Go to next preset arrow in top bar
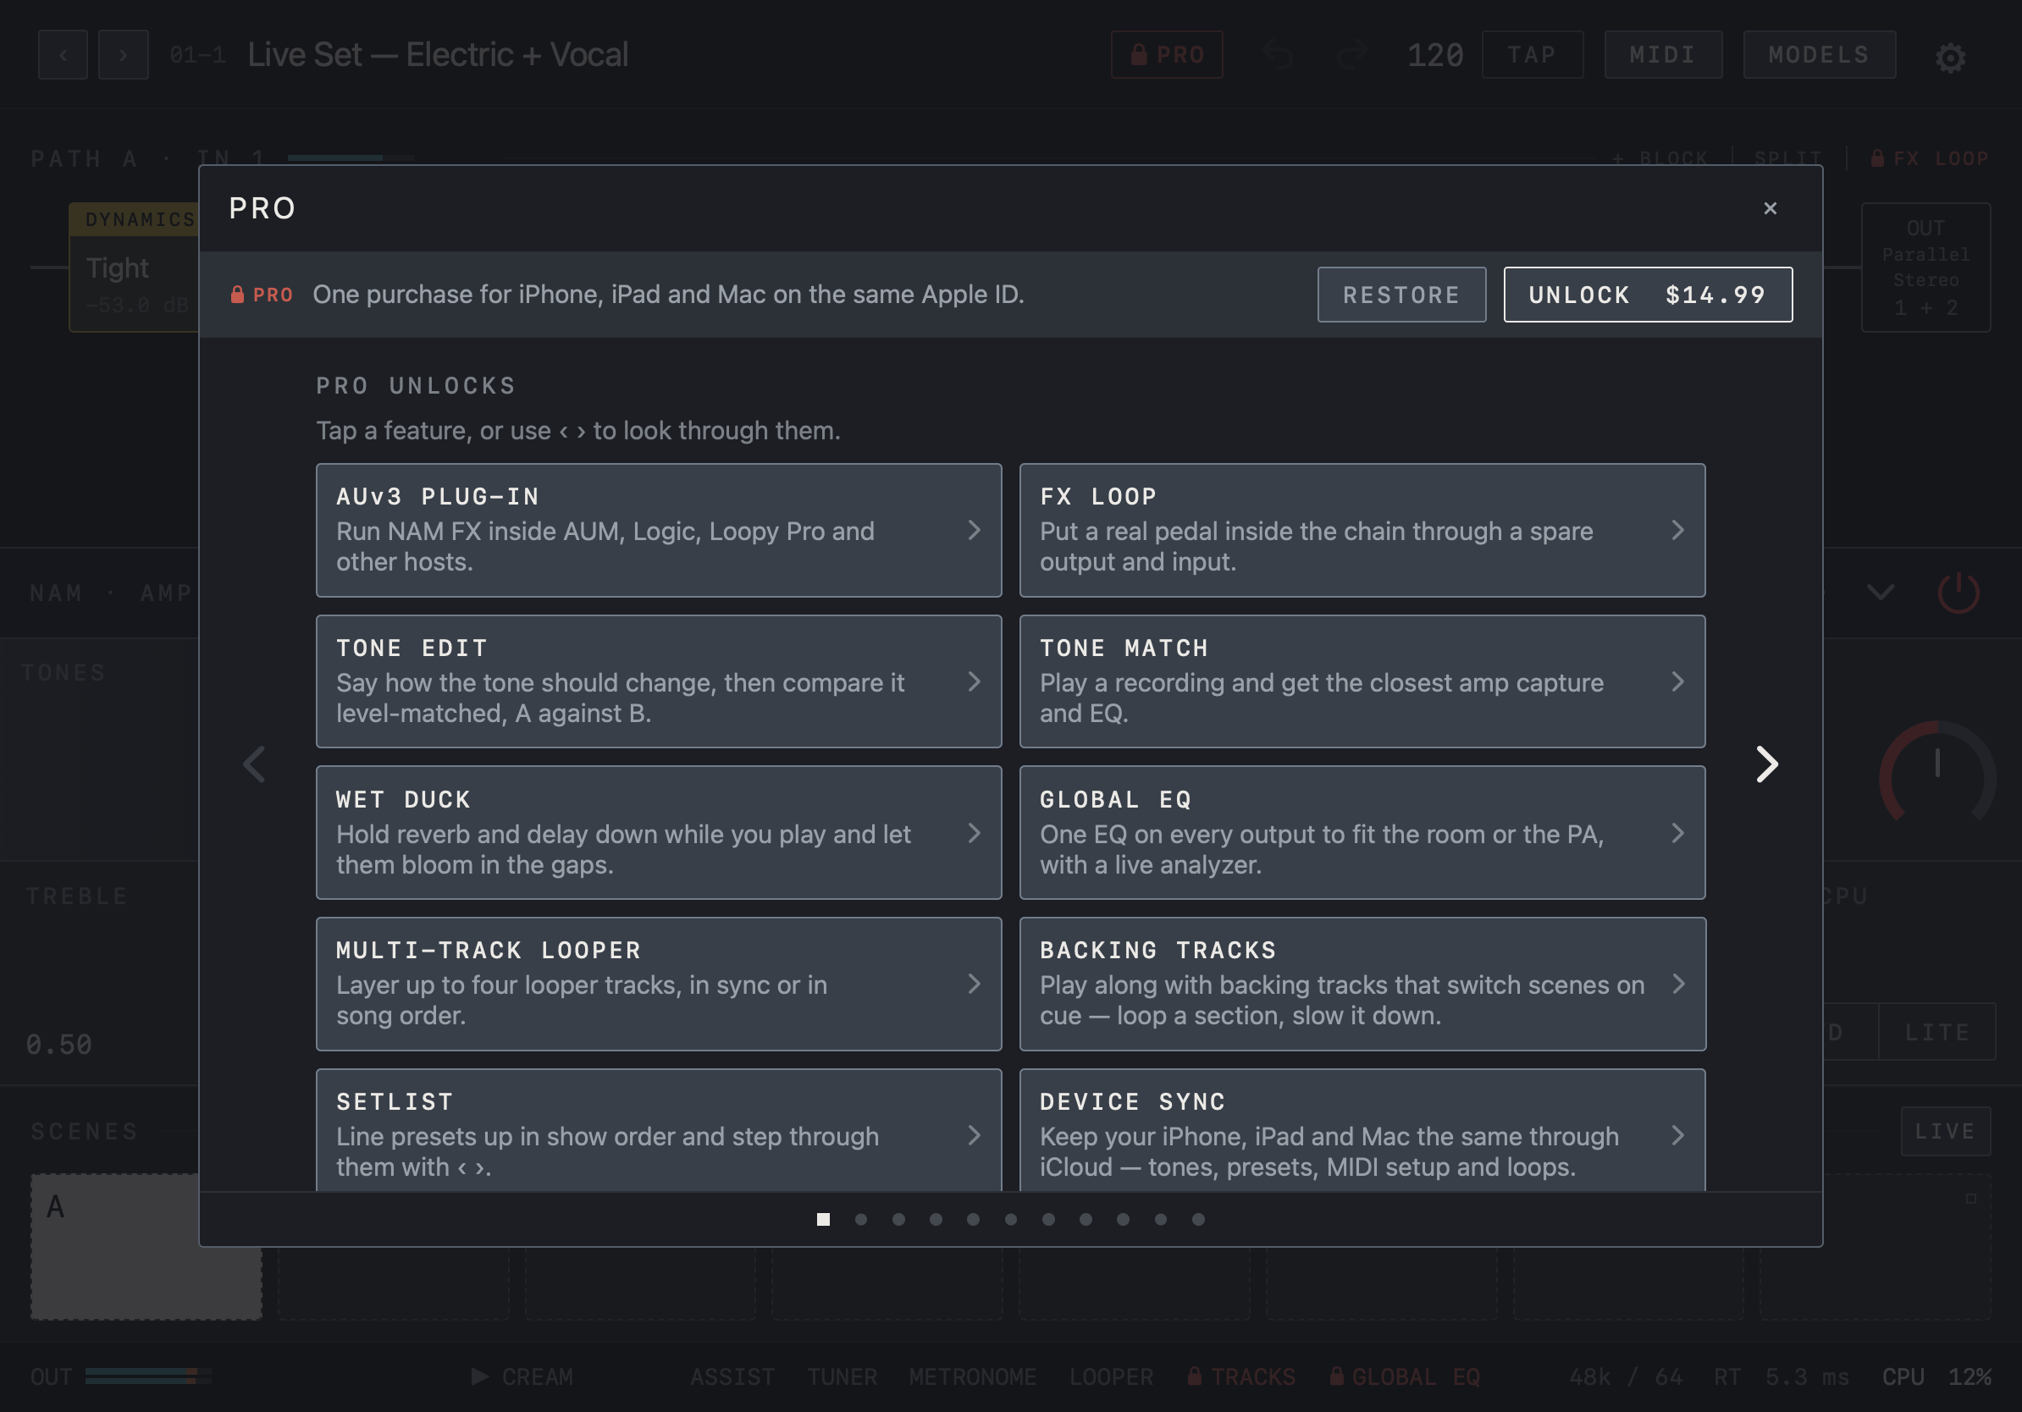The width and height of the screenshot is (2022, 1412). (x=124, y=54)
